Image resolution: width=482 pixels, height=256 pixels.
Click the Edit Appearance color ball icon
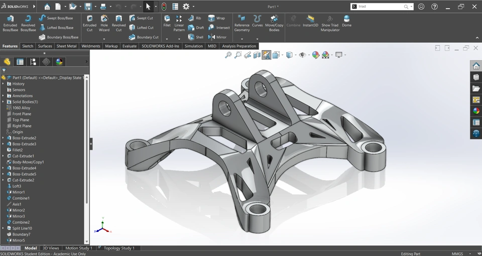(316, 55)
